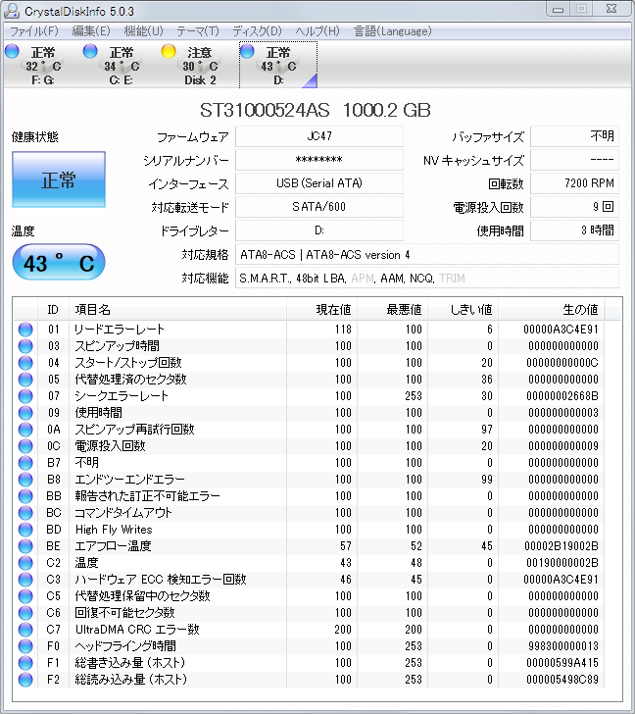Click the rotation rate field 7200 RPM
Image resolution: width=635 pixels, height=714 pixels.
[574, 183]
